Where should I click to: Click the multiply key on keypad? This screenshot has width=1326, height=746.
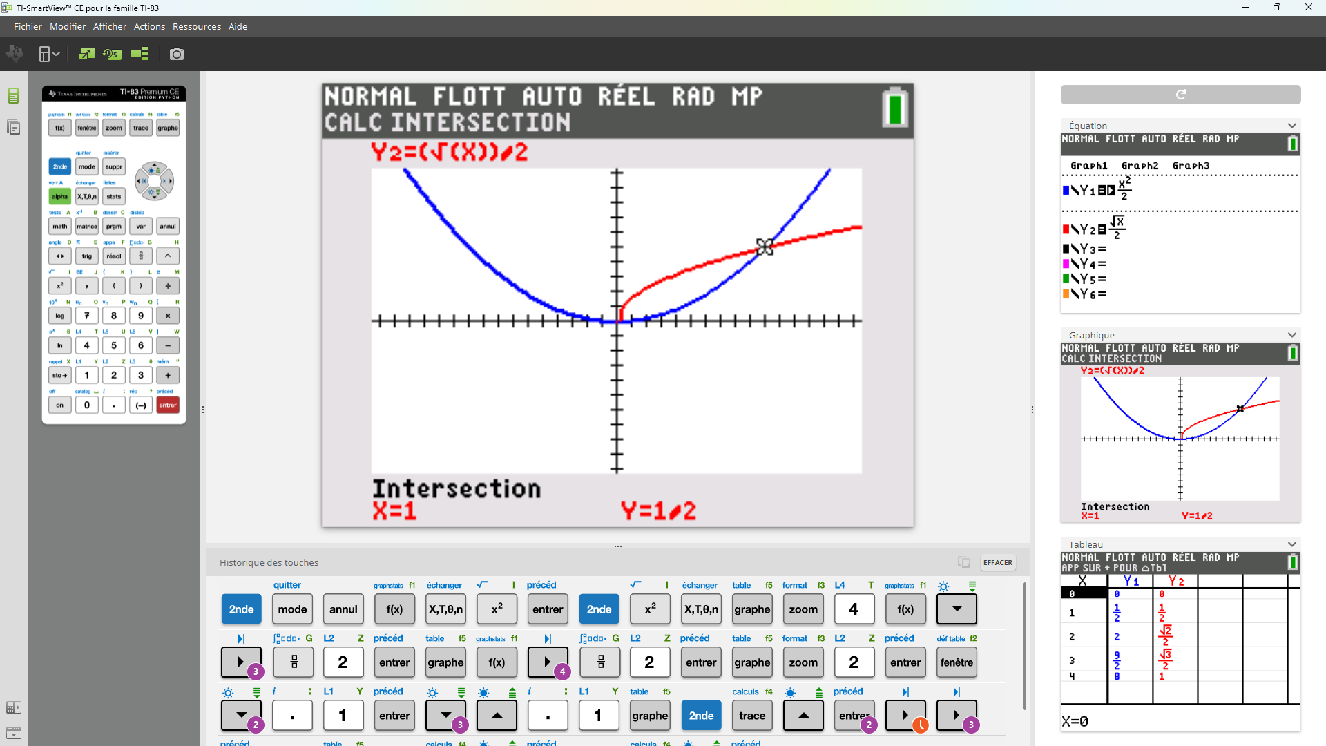point(168,316)
